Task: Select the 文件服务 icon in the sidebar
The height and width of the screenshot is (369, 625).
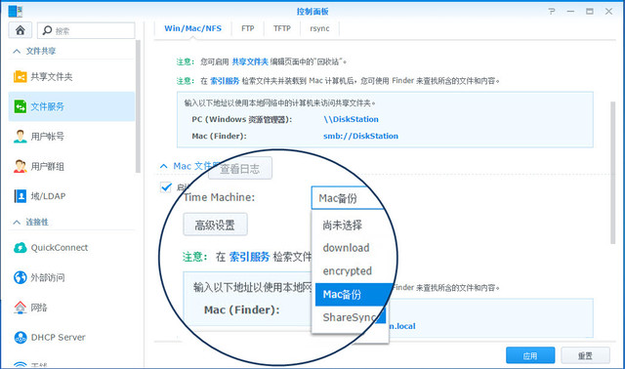Action: (20, 106)
